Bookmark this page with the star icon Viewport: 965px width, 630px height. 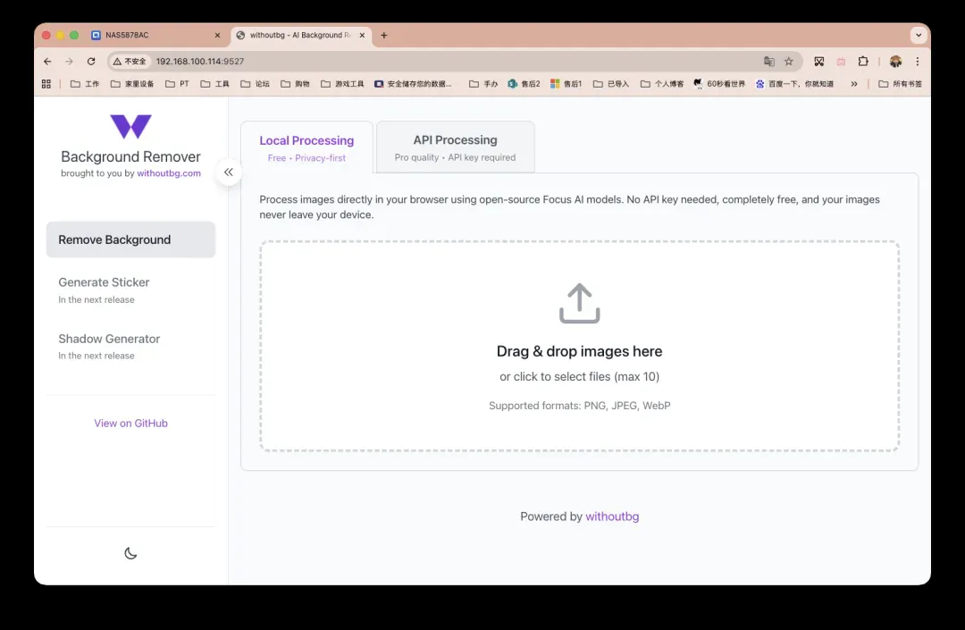(x=789, y=62)
